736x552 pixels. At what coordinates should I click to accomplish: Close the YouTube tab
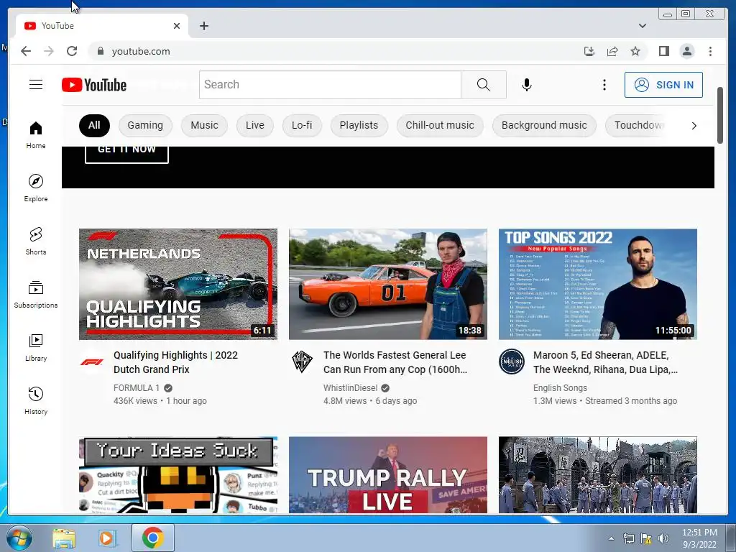pos(177,26)
